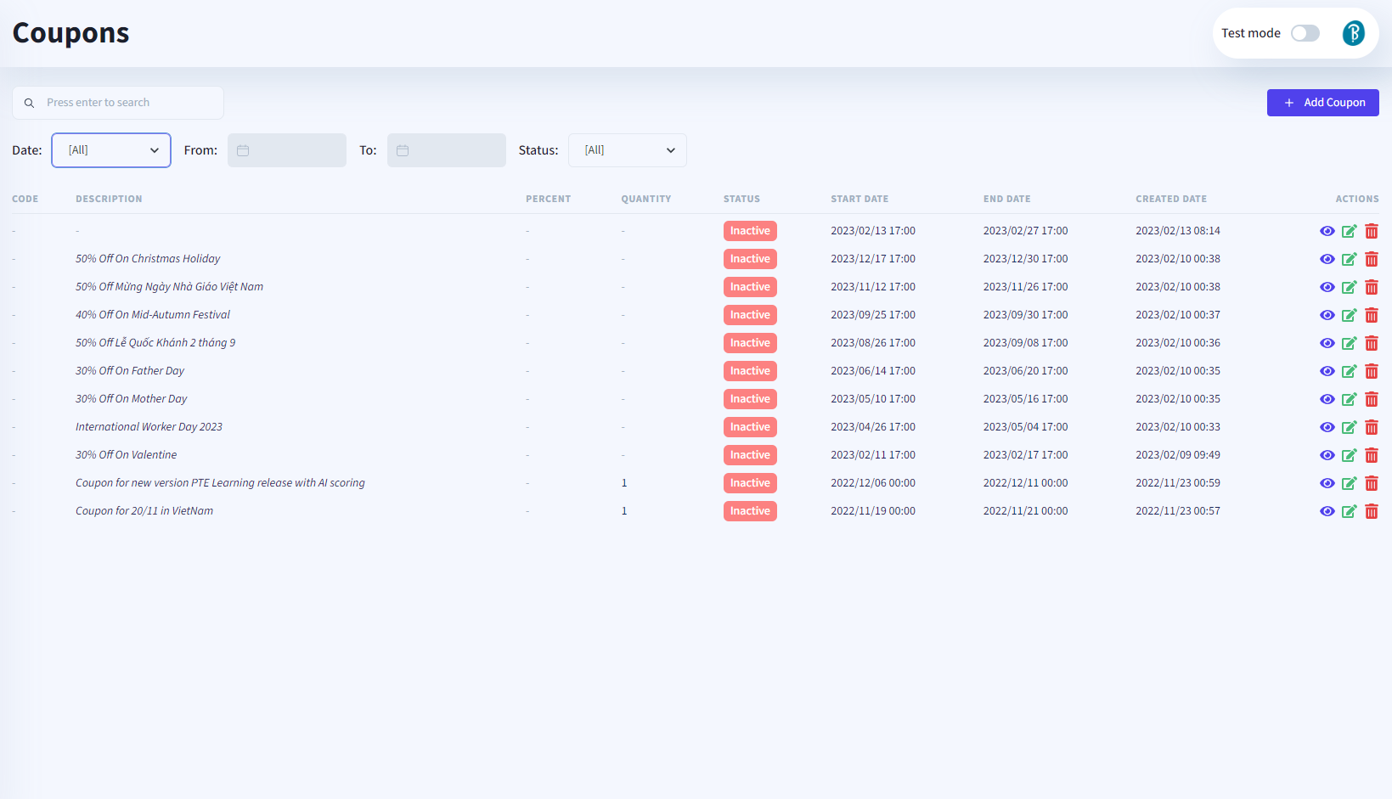
Task: Sort by the Created Date column header
Action: coord(1170,199)
